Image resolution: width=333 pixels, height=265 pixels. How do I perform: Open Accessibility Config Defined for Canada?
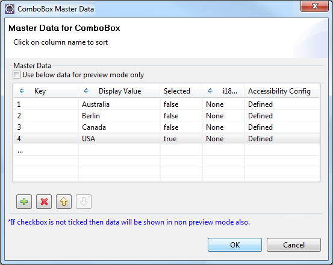[x=282, y=127]
